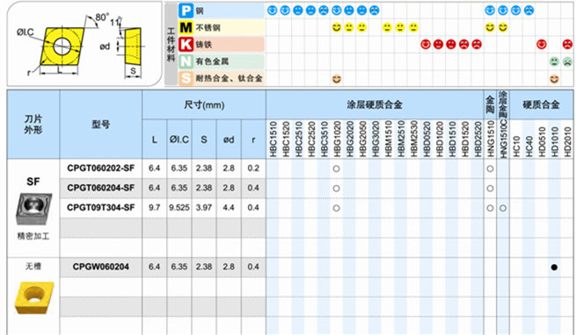Click model number CPGW060204

tap(100, 267)
